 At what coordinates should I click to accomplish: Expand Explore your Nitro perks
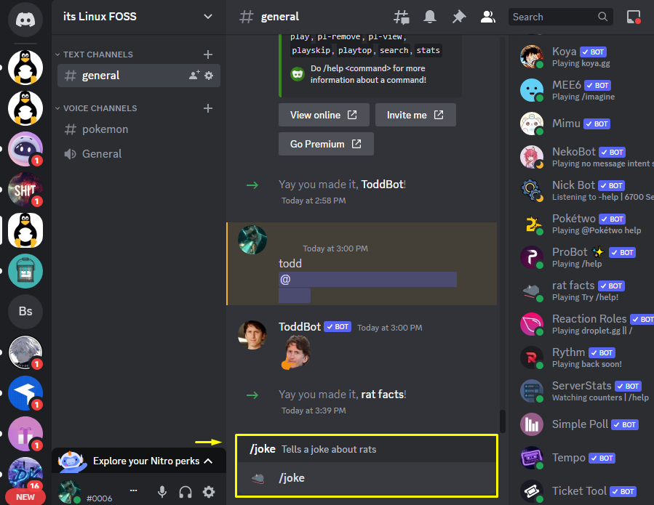click(x=138, y=461)
